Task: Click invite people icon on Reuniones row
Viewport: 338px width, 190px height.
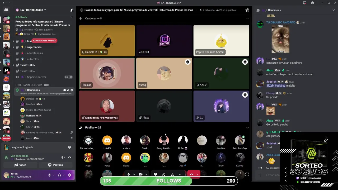Action: coord(68,90)
